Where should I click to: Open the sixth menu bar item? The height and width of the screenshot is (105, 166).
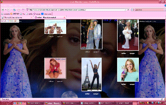(42, 5)
